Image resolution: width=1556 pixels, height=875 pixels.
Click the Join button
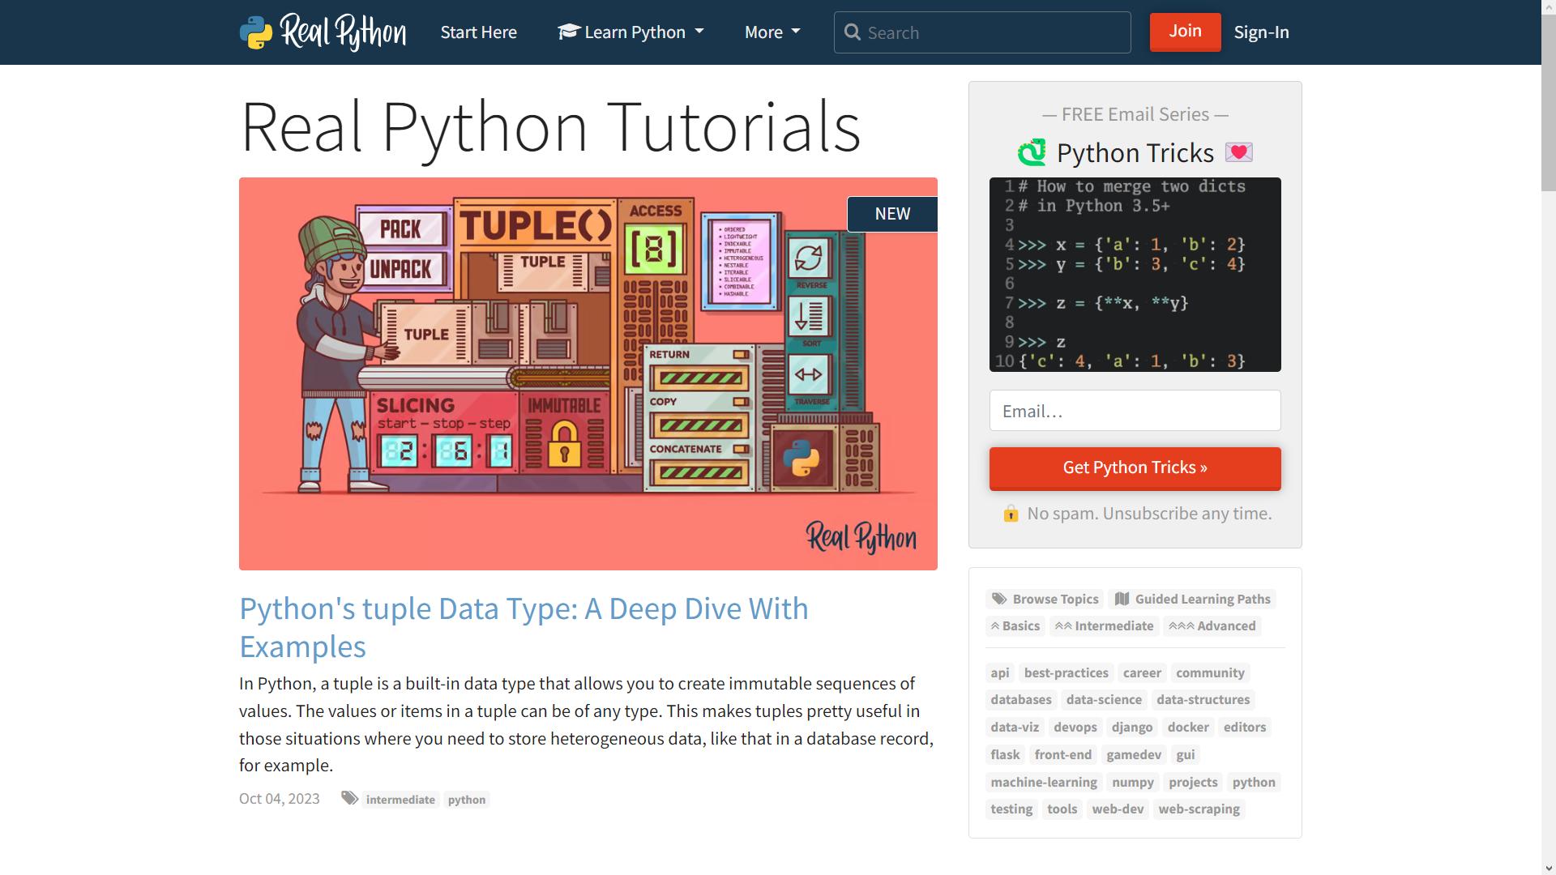tap(1184, 31)
